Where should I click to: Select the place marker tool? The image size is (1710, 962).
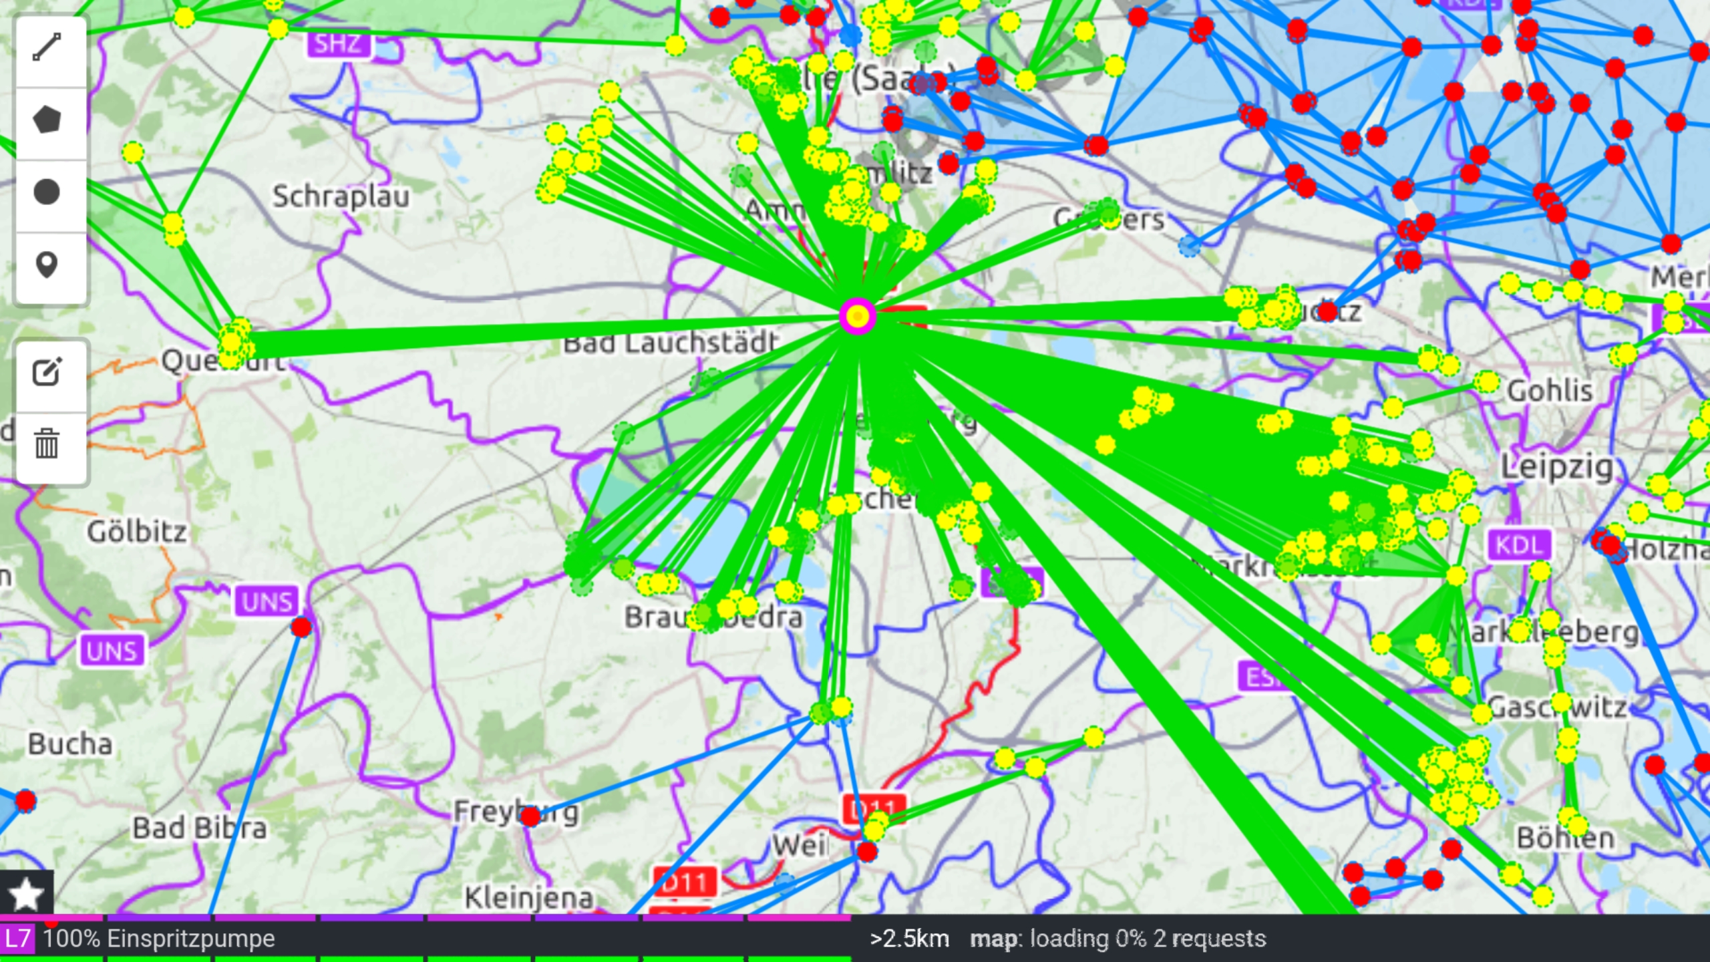click(x=47, y=265)
